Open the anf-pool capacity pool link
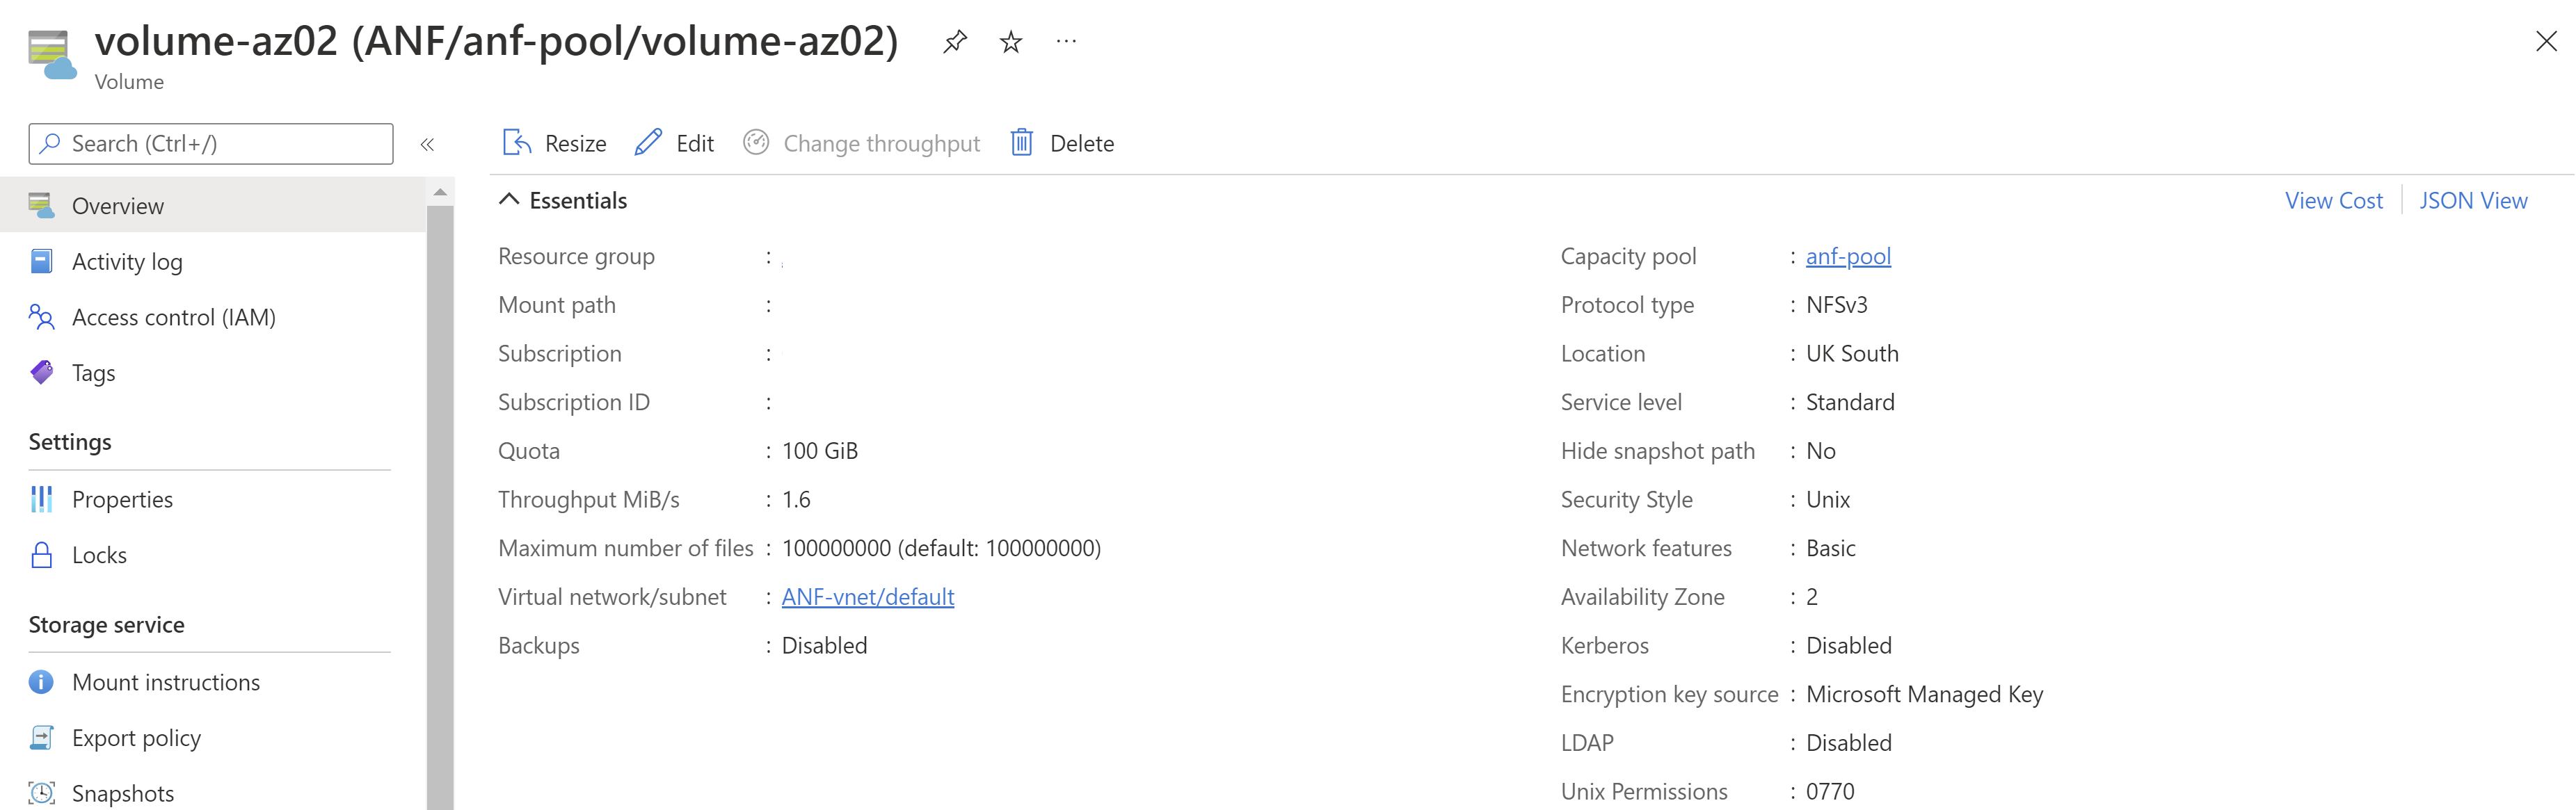This screenshot has width=2576, height=810. pyautogui.click(x=1848, y=256)
